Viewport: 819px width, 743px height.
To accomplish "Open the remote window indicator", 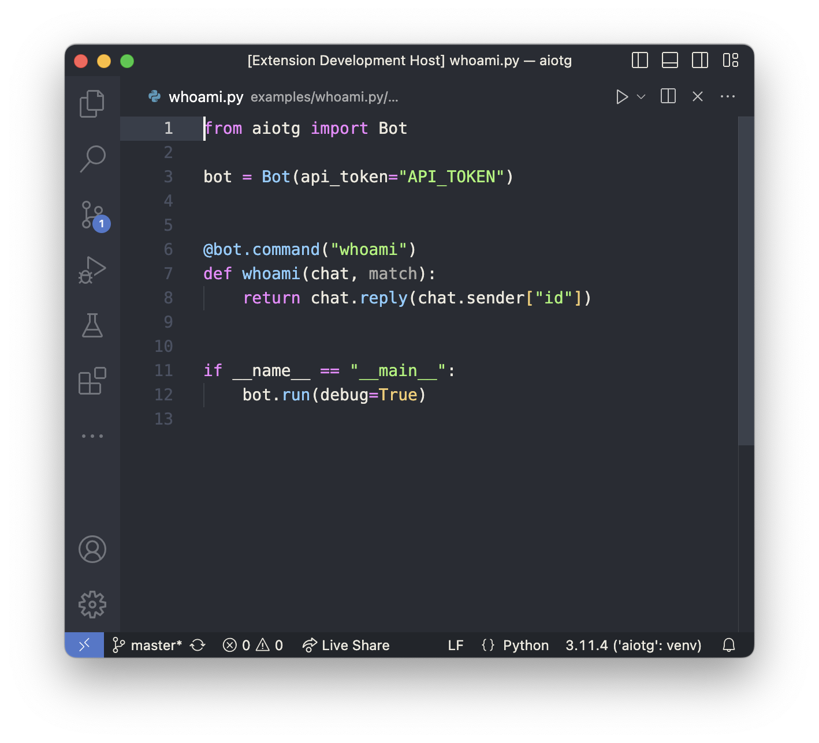I will tap(84, 645).
